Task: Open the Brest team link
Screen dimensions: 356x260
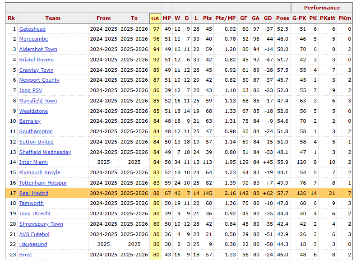Action: [25, 255]
